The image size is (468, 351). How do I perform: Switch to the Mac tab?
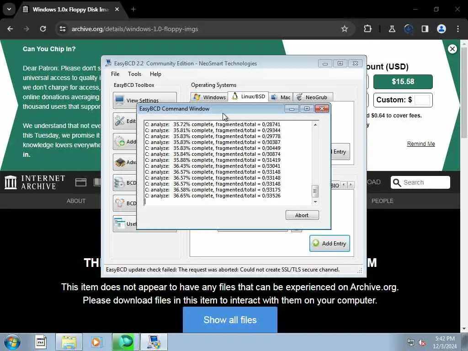pos(281,97)
